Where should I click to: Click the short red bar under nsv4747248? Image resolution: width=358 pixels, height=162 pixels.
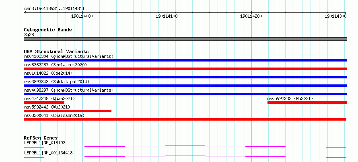44,103
